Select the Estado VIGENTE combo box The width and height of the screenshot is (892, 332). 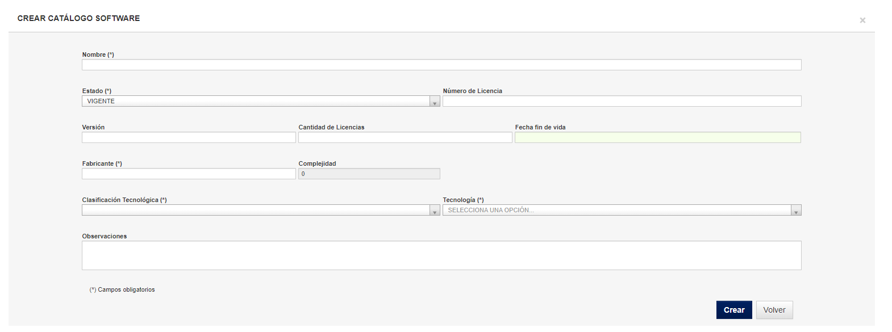tap(261, 101)
